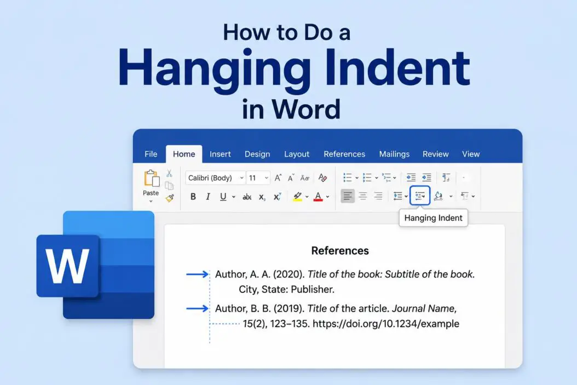Open the File tab
The image size is (577, 385).
[x=151, y=154]
